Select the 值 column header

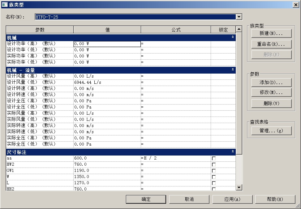(x=107, y=30)
